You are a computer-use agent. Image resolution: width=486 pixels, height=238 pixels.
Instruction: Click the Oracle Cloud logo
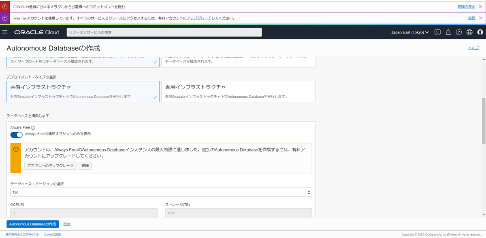click(x=37, y=32)
